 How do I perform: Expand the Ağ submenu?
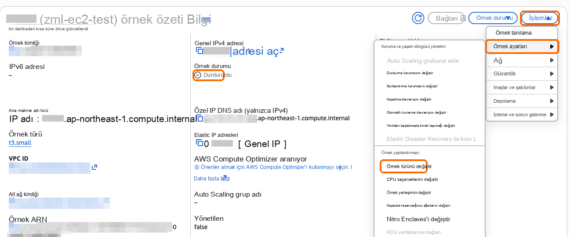tap(522, 60)
